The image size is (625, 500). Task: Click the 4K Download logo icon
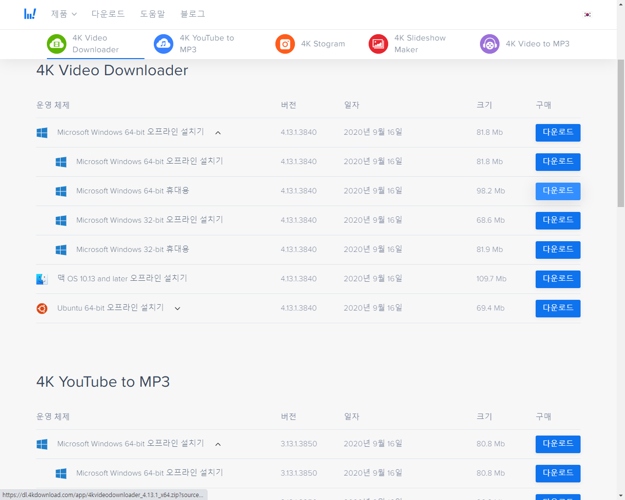[30, 14]
